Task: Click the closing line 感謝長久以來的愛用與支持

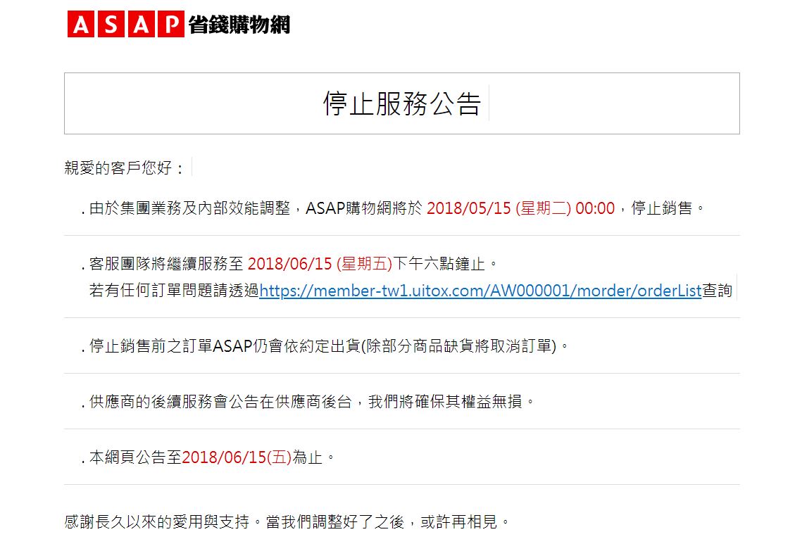Action: [x=156, y=522]
